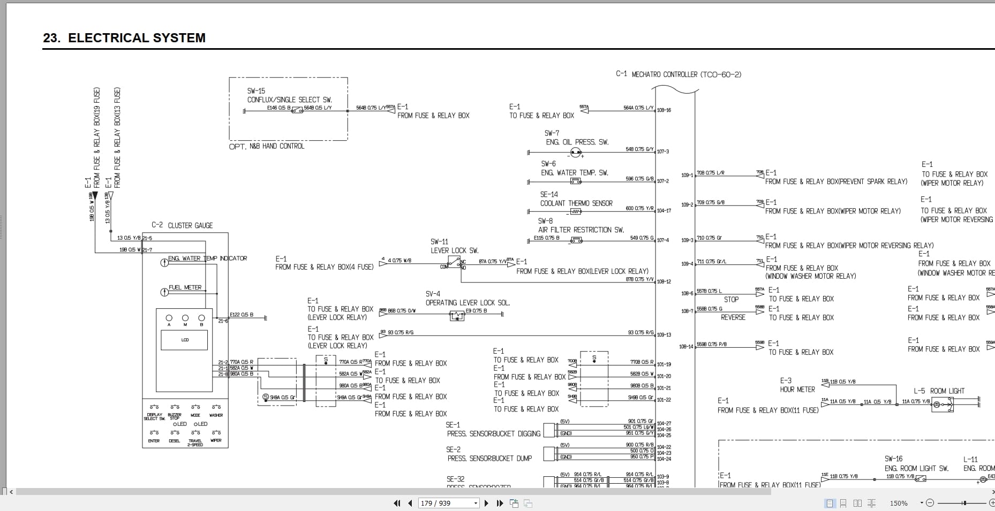Click the C-2 CLUSTER GAUGE label

[x=182, y=225]
